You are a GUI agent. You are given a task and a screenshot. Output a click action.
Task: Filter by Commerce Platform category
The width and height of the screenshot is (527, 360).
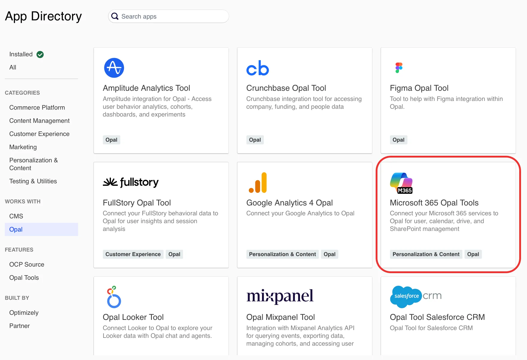37,108
